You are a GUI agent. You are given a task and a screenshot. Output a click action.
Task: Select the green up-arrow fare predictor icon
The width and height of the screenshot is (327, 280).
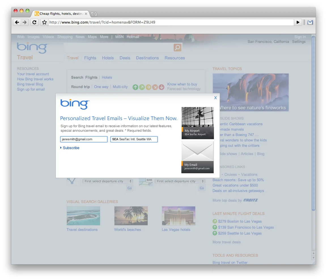click(x=135, y=87)
